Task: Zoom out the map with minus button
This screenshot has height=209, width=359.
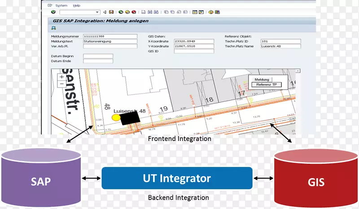Action: [x=61, y=84]
